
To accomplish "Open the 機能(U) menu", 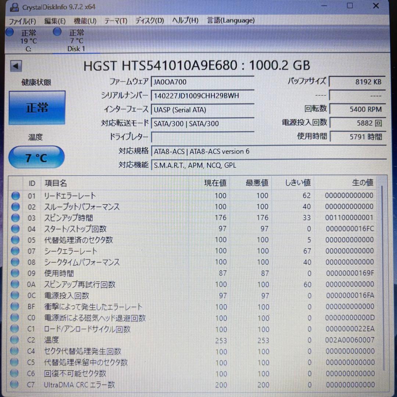I will 85,21.
